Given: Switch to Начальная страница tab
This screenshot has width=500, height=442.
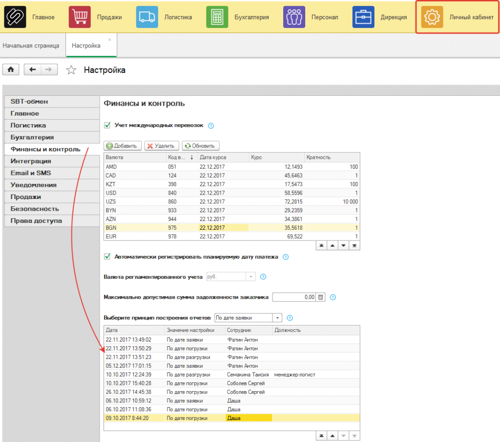Looking at the screenshot, I should tap(31, 45).
